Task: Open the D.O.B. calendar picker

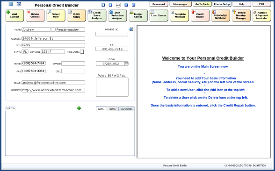Action: click(126, 63)
